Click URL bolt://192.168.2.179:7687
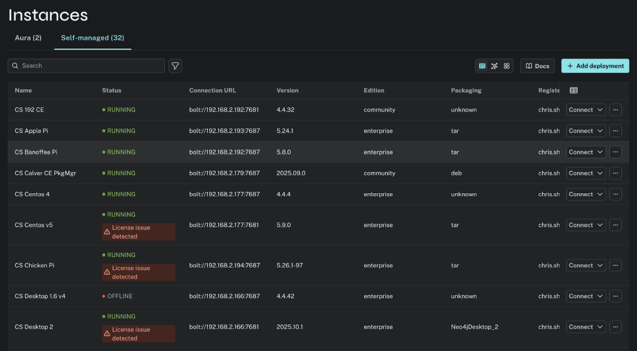The width and height of the screenshot is (637, 351). point(224,173)
